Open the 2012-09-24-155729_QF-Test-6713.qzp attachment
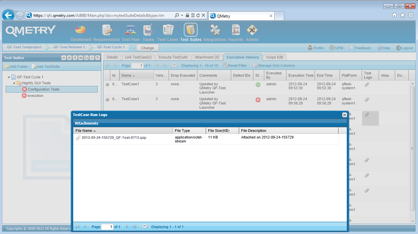Viewport: 418px width, 234px height. click(x=114, y=137)
